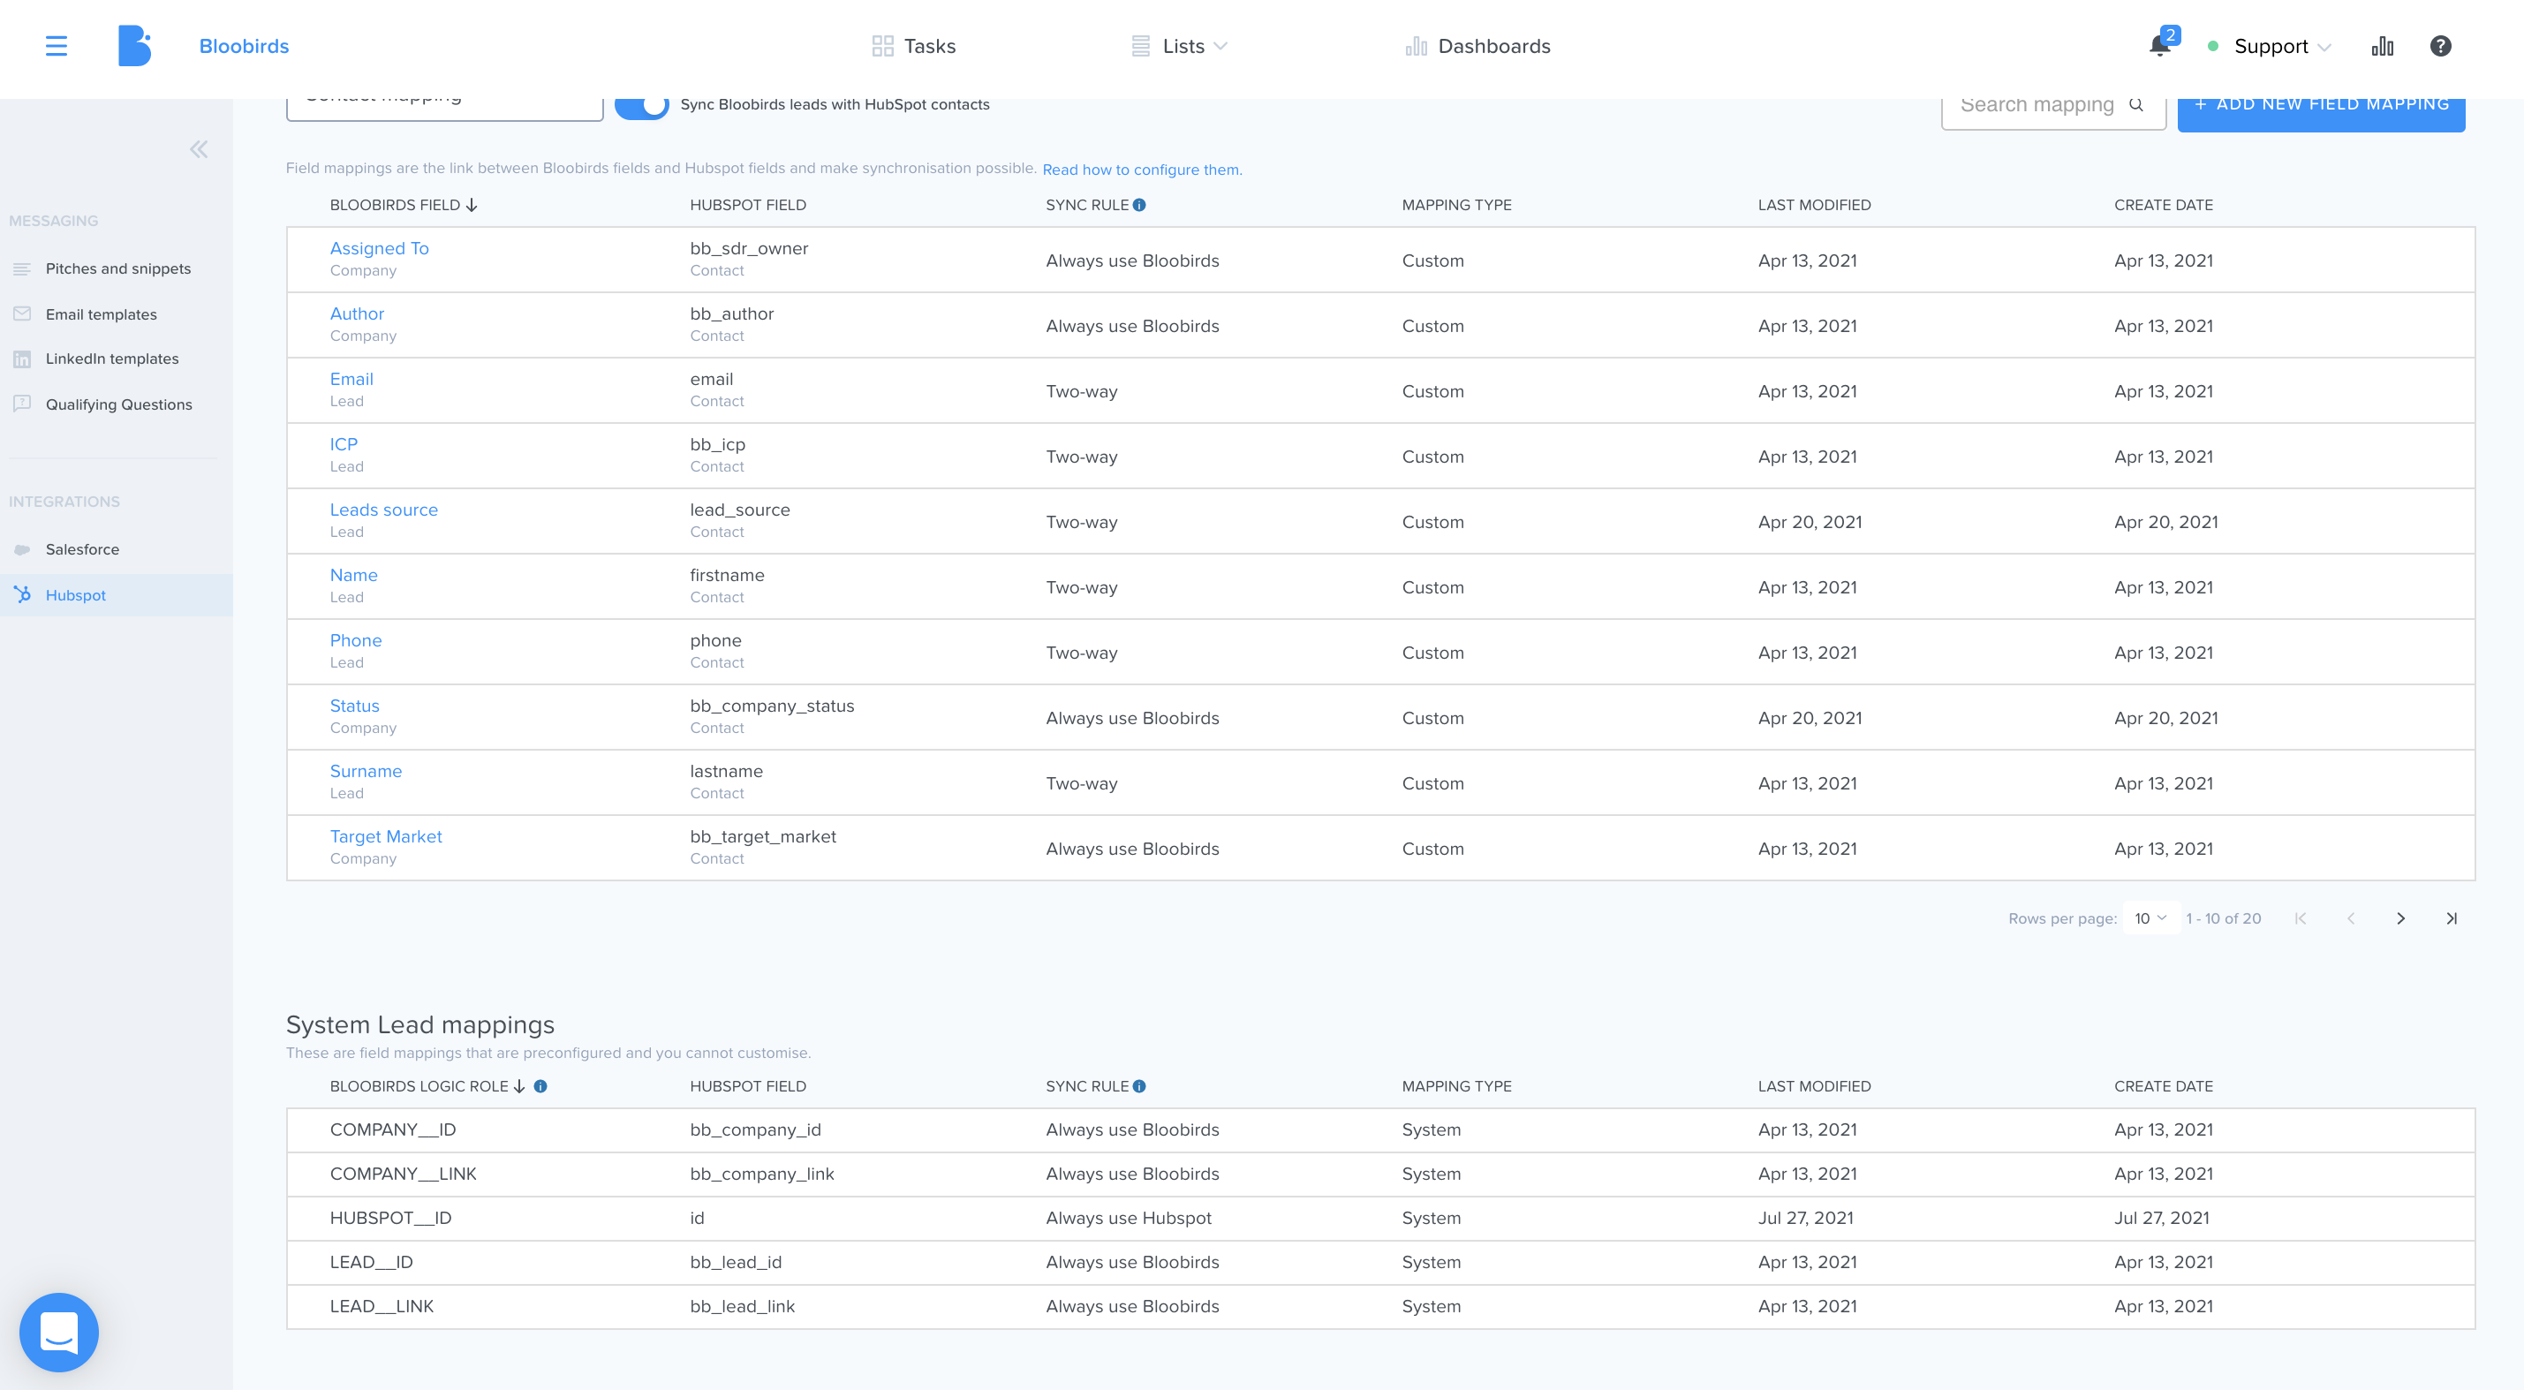Sort by Bloobirds Logic Role arrow
This screenshot has width=2524, height=1390.
point(519,1086)
